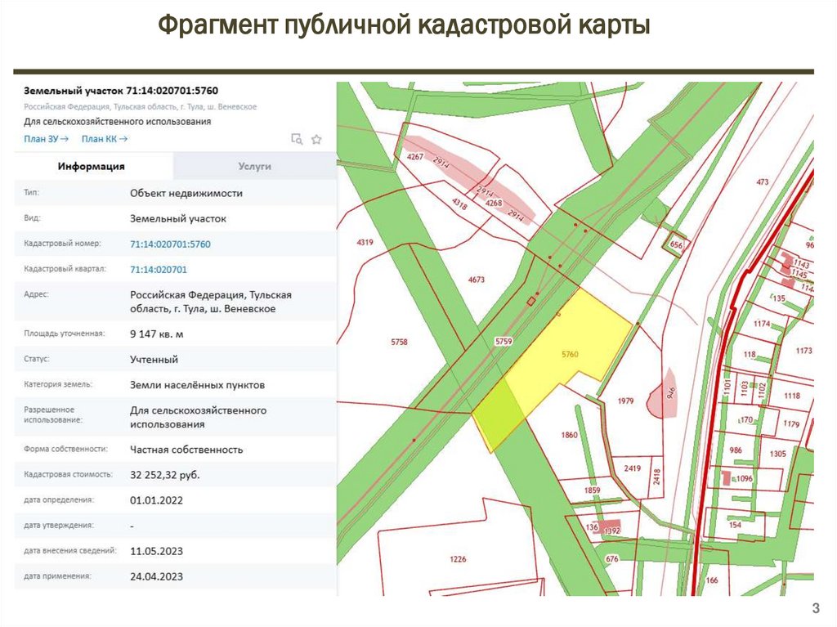Switch to the Информация tab
The image size is (837, 627).
point(92,166)
